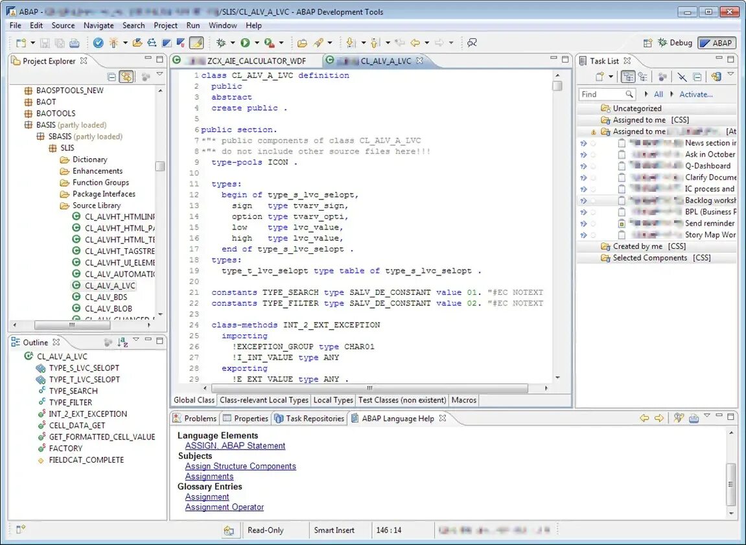Open the Project menu

coord(165,26)
